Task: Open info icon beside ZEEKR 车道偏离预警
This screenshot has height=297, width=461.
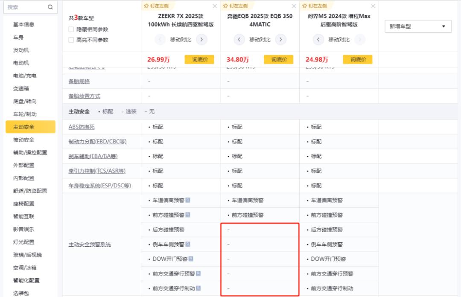Action: (188, 200)
